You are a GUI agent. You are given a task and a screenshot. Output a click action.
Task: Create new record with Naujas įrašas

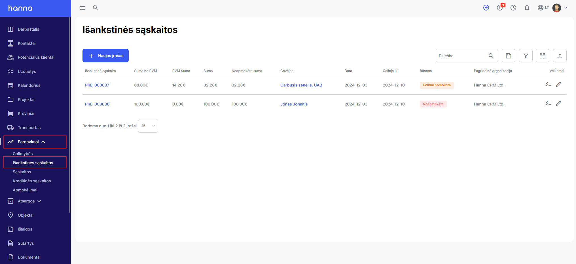[x=105, y=56]
